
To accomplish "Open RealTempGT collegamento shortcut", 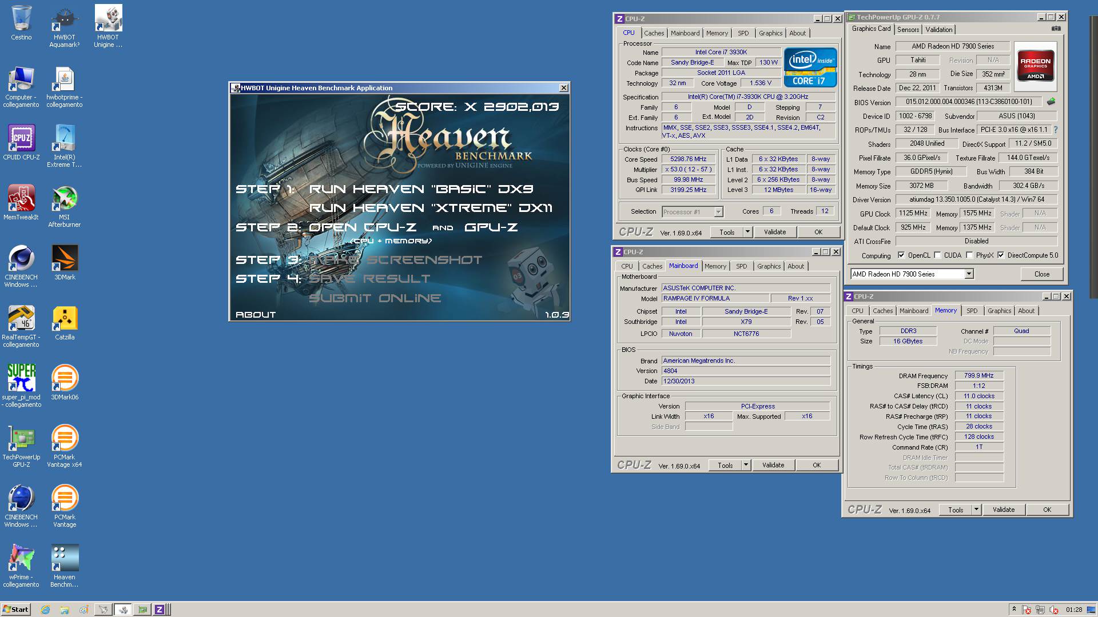I will (x=21, y=326).
